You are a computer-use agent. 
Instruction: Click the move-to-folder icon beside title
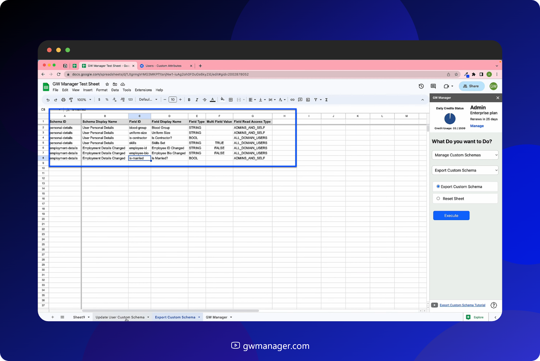115,84
